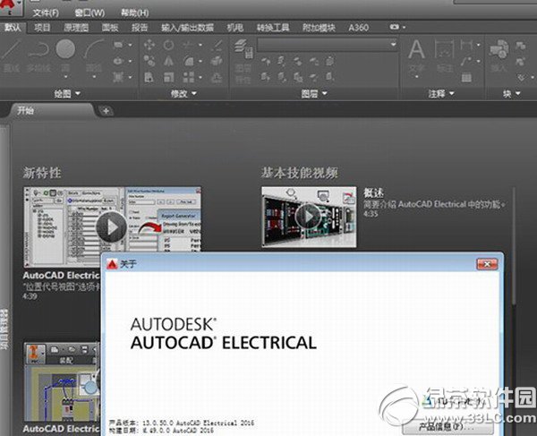Switch to the 报告 ribbon tab
Image resolution: width=537 pixels, height=436 pixels.
140,28
